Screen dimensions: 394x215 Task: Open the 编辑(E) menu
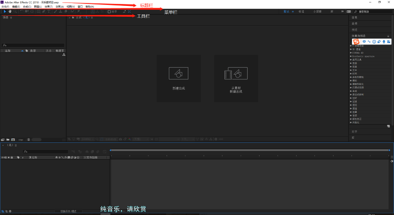click(16, 7)
